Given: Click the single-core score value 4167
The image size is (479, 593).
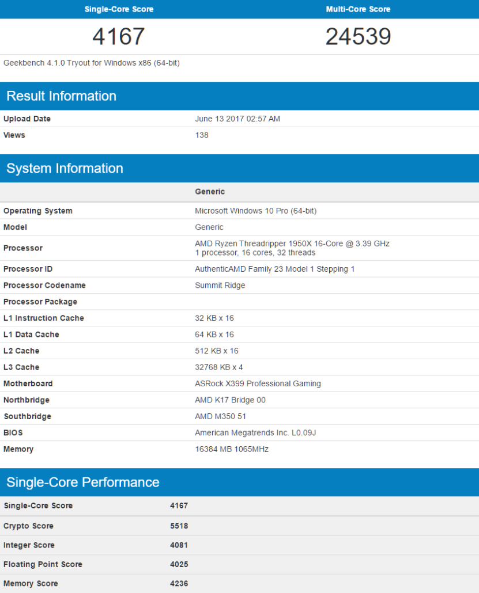Looking at the screenshot, I should coord(119,36).
